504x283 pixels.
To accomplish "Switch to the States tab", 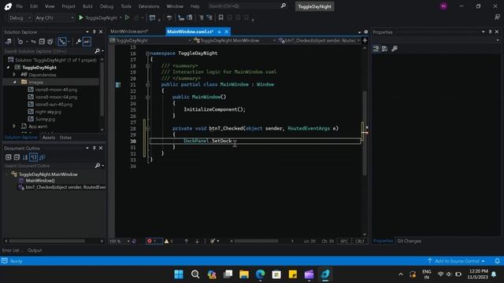I will click(65, 138).
